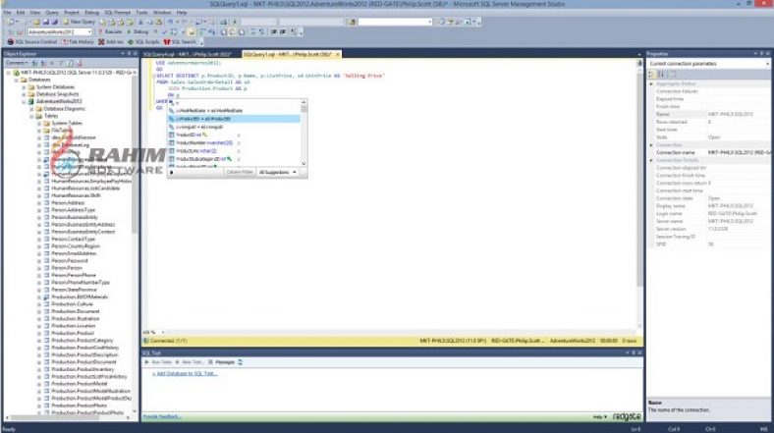This screenshot has height=433, width=774.
Task: Collapse the AdventureWorks2012 database node
Action: click(24, 101)
